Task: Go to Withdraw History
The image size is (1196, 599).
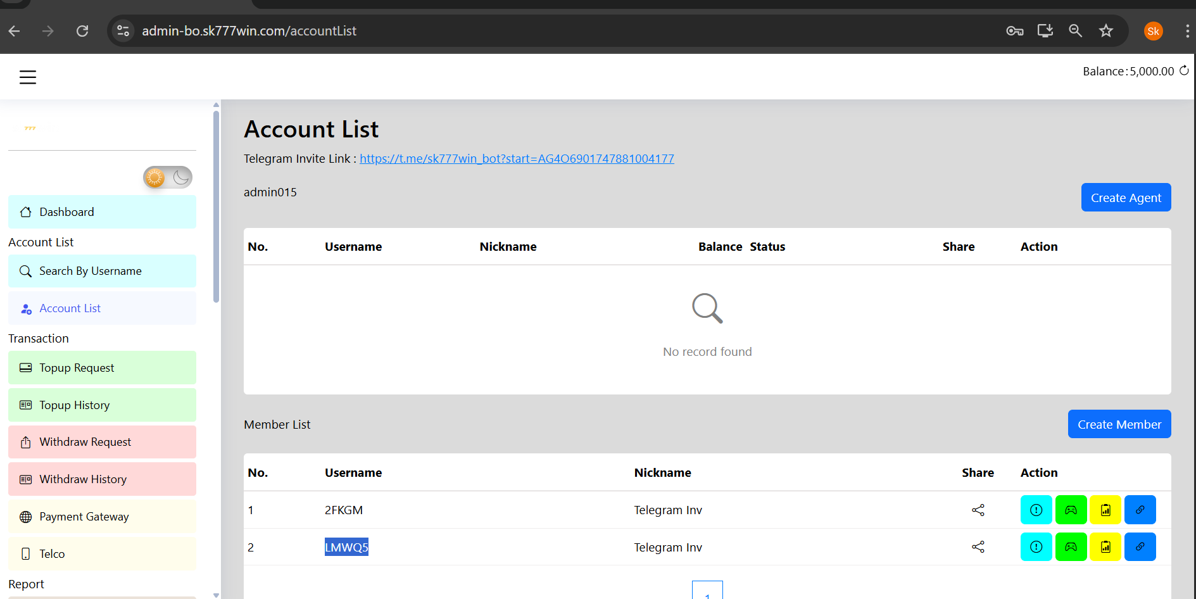Action: click(102, 479)
